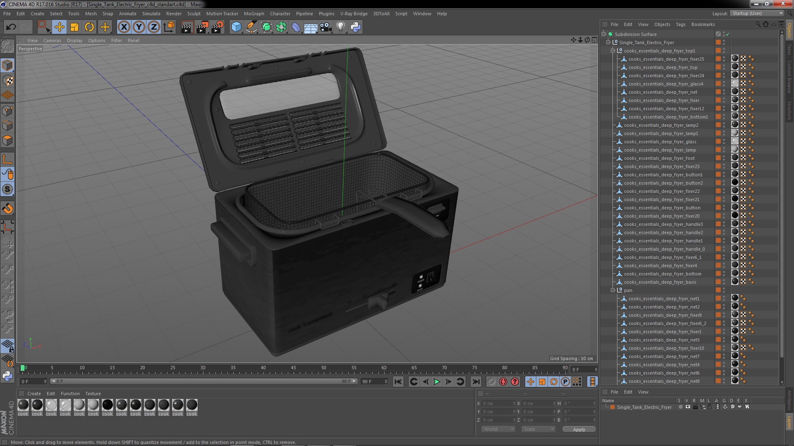
Task: Toggle the X-axis lock
Action: coord(124,27)
